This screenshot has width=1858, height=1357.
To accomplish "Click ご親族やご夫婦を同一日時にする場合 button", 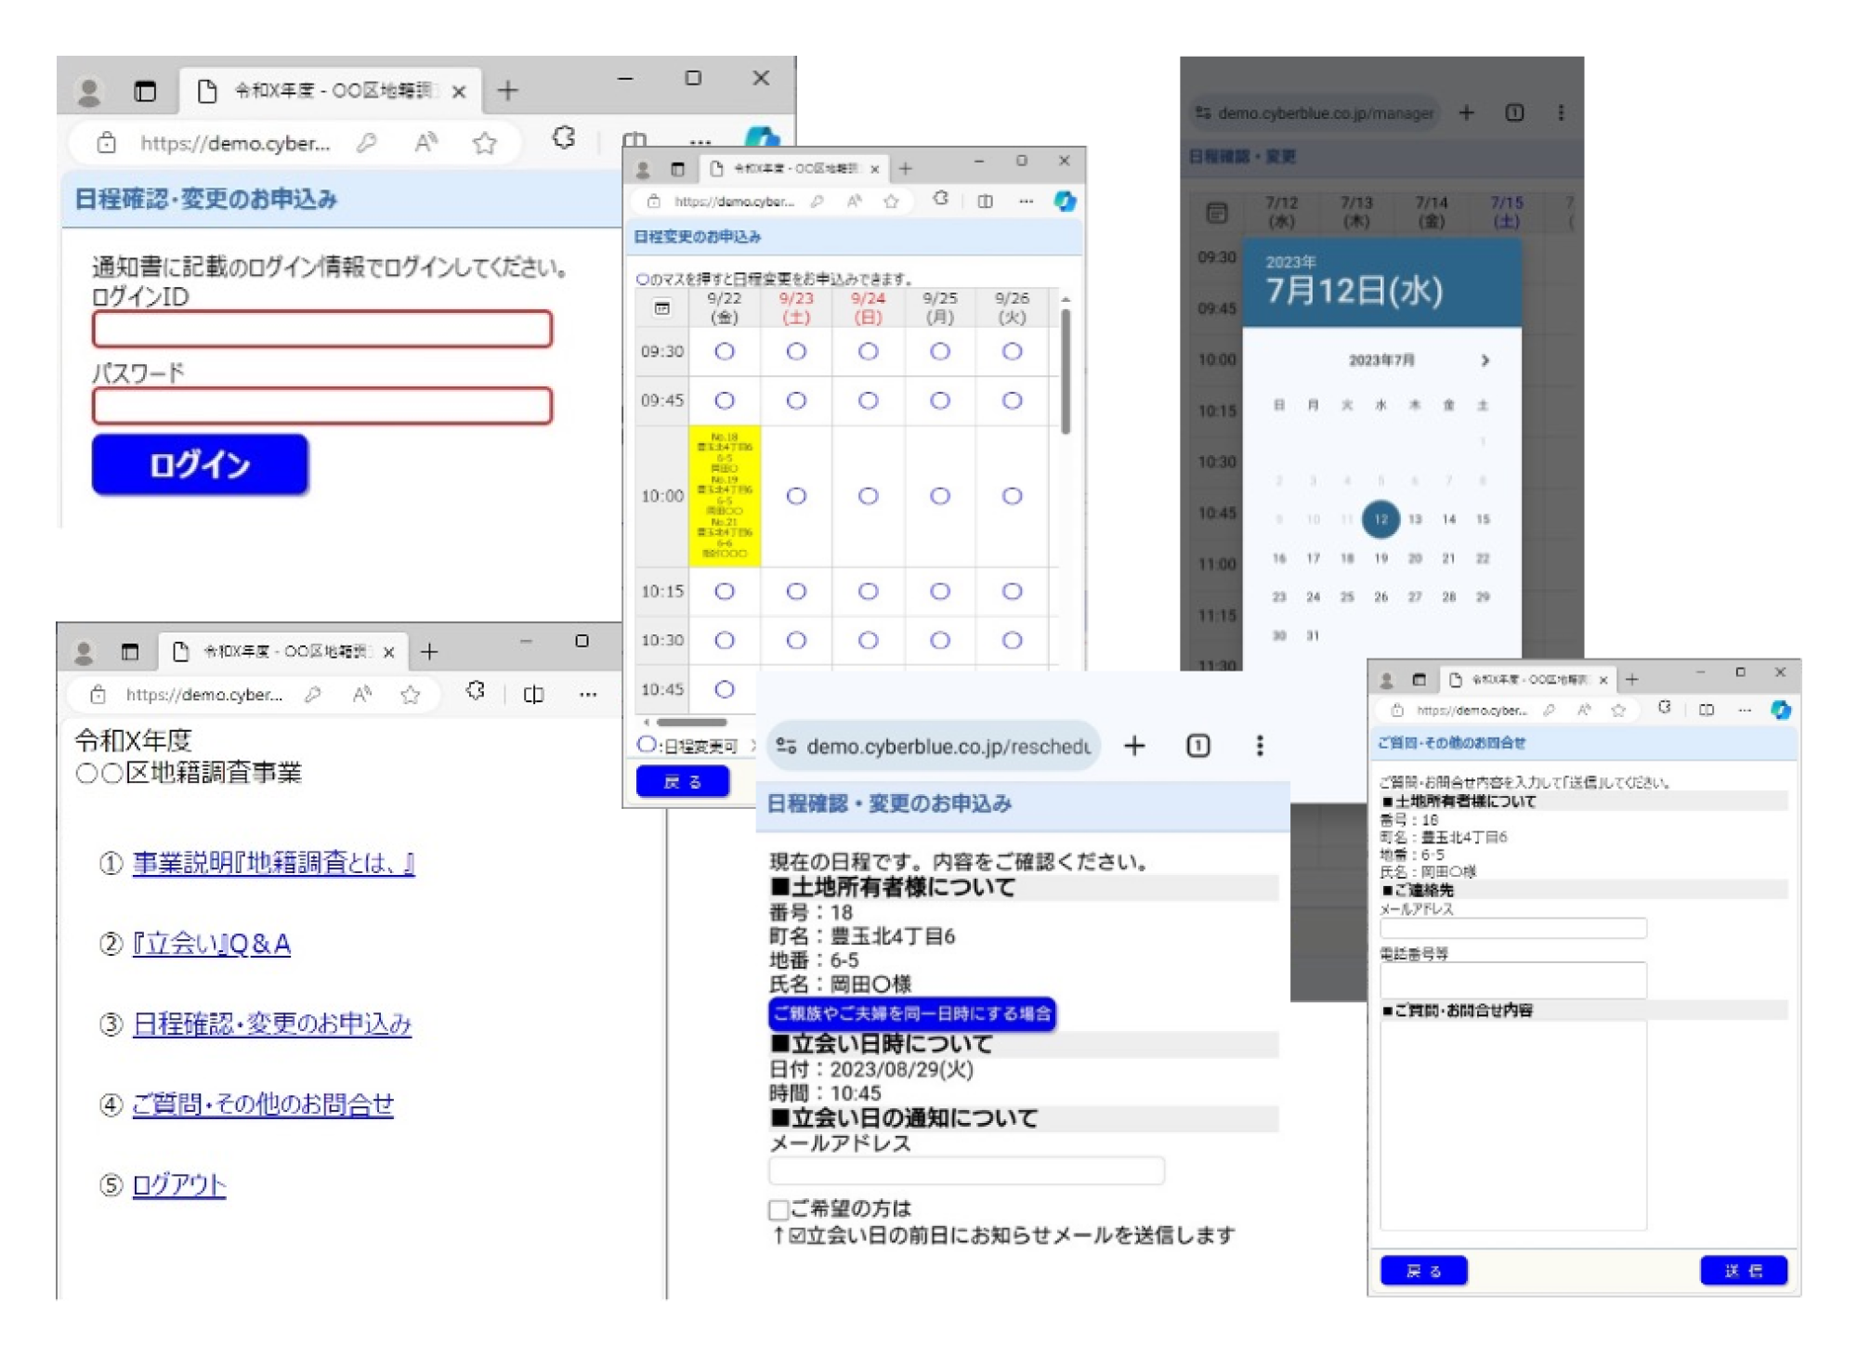I will [x=911, y=1012].
